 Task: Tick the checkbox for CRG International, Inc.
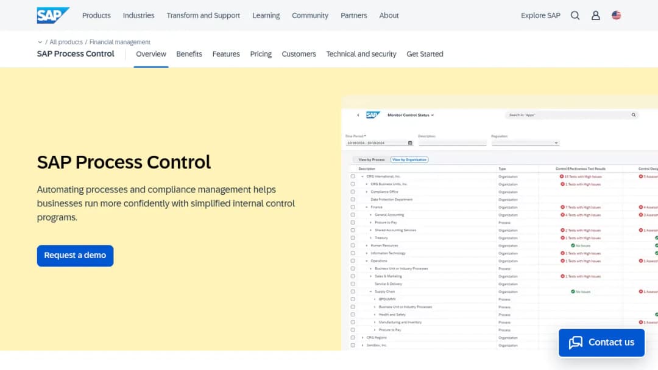(x=353, y=176)
